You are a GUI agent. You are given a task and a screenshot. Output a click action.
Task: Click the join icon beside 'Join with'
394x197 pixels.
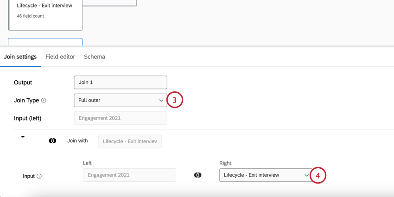[x=52, y=141]
